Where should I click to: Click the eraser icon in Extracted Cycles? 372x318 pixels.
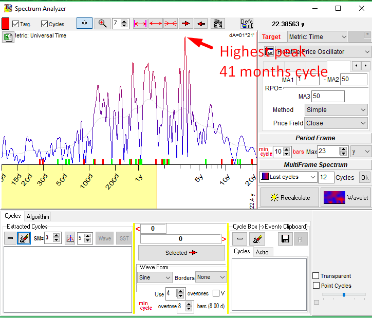24,238
